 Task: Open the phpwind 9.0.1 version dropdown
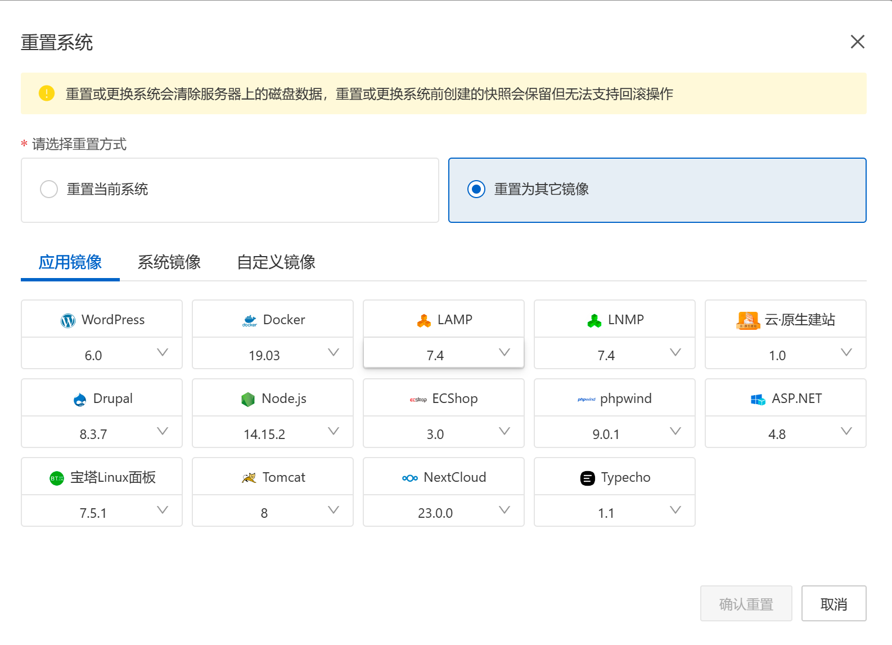[615, 433]
